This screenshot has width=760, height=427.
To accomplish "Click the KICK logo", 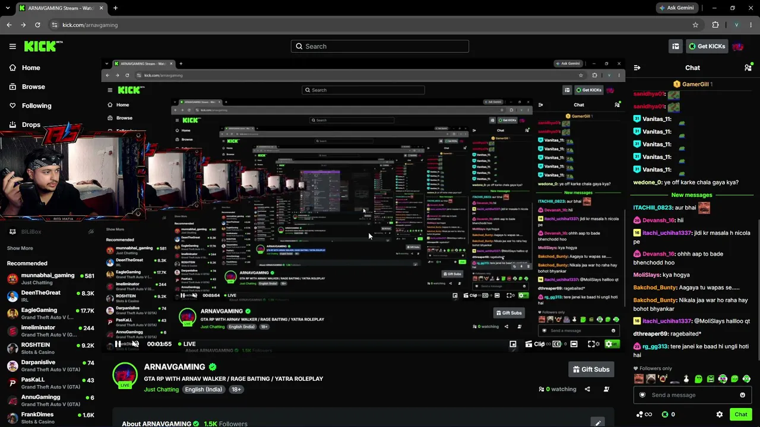I will (x=43, y=46).
